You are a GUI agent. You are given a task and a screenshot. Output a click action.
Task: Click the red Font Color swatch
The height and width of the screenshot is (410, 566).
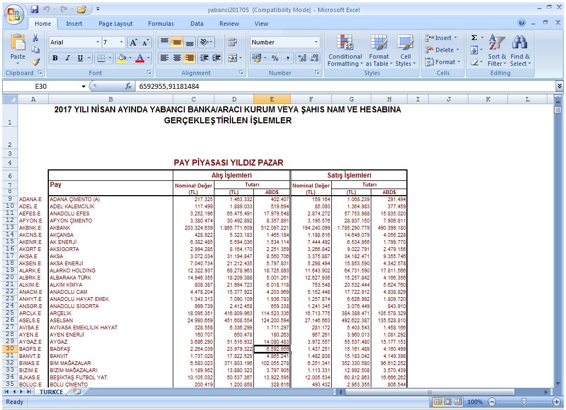[x=140, y=58]
